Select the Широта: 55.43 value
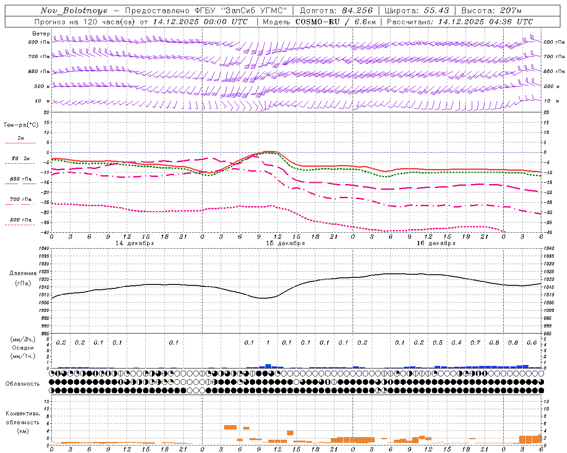 [x=417, y=11]
